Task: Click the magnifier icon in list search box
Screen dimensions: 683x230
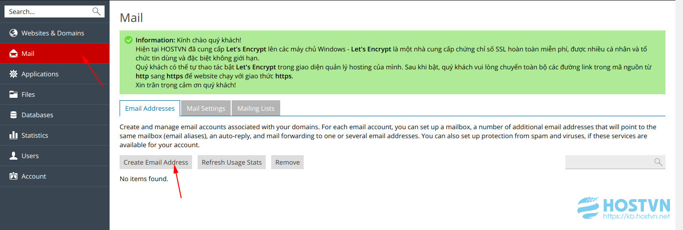Action: [658, 162]
